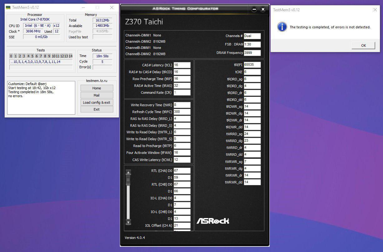Click the CAS# Latency (tCL) field
383x252 pixels.
[182, 65]
